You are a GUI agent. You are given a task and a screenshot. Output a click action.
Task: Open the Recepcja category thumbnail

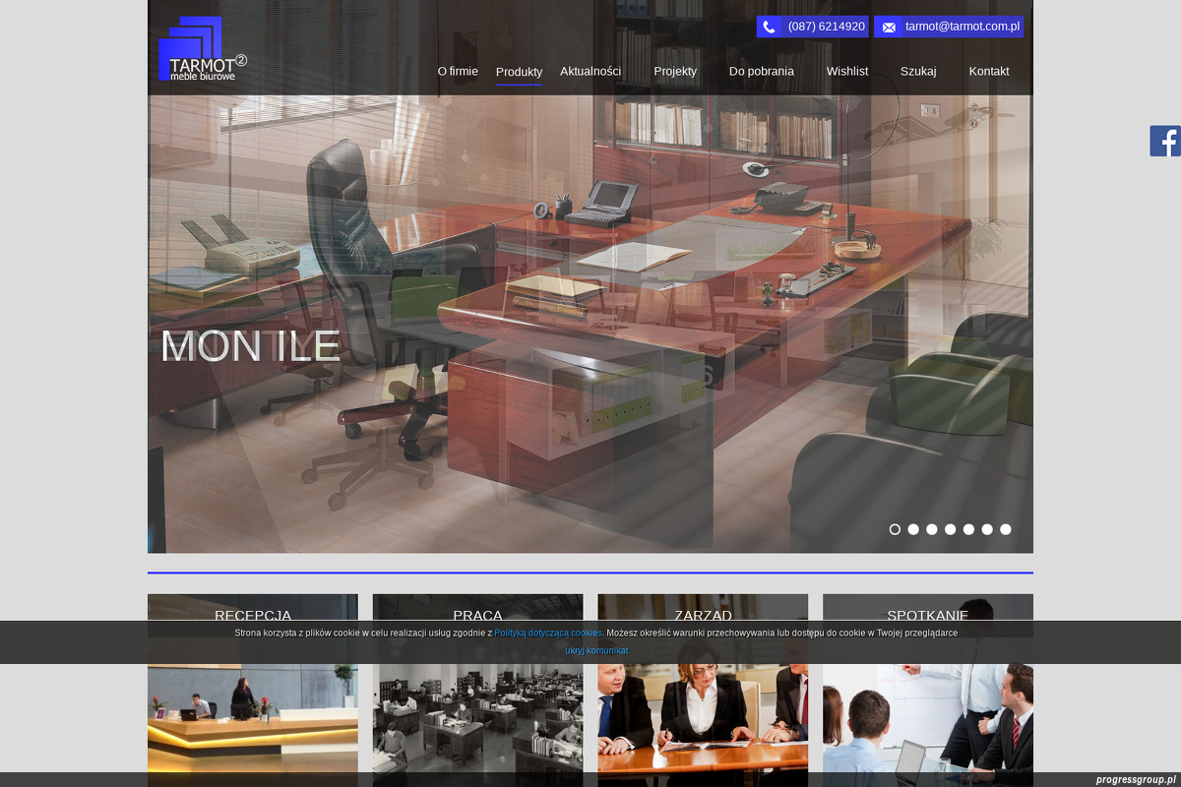[253, 708]
